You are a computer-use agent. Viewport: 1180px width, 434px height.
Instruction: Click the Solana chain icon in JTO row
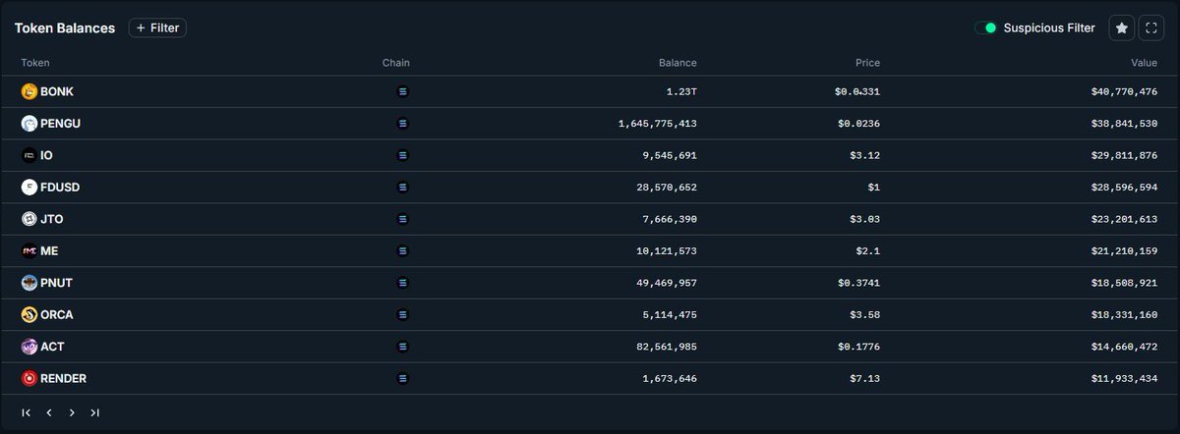point(401,219)
